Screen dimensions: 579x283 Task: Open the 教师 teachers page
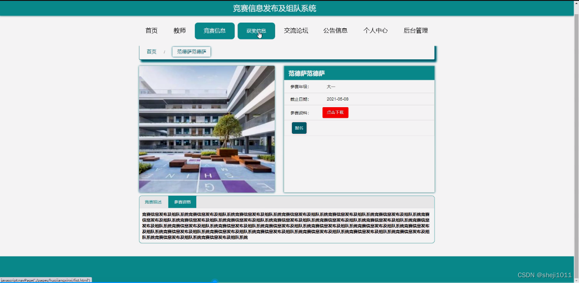tap(180, 31)
